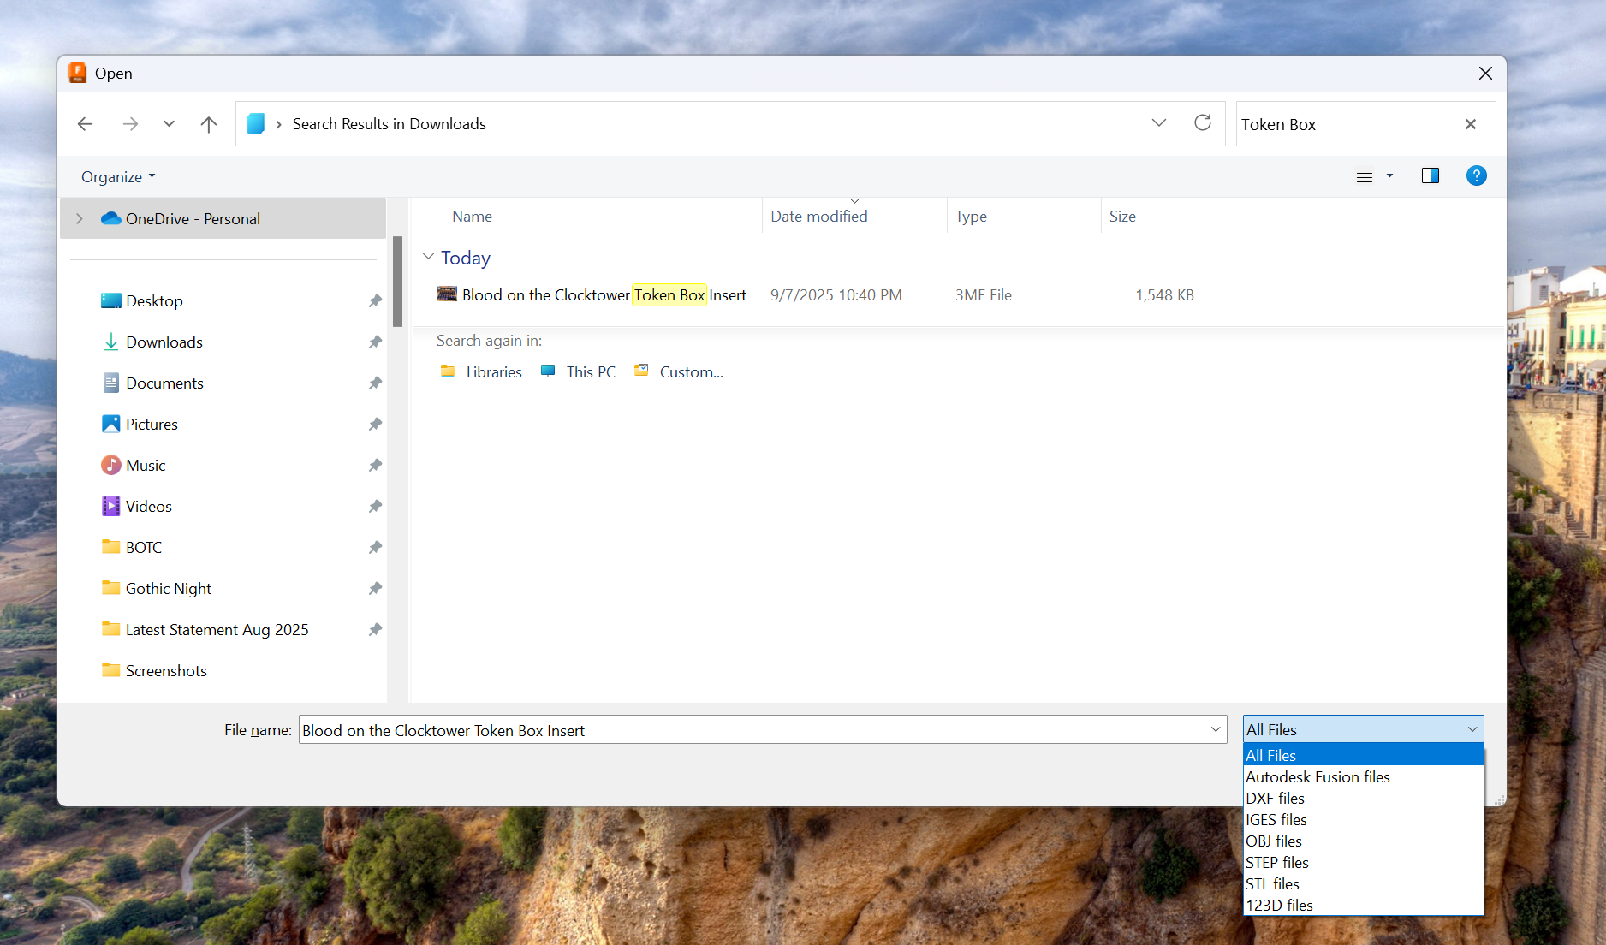1606x945 pixels.
Task: Expand OneDrive - Personal tree node
Action: [80, 218]
